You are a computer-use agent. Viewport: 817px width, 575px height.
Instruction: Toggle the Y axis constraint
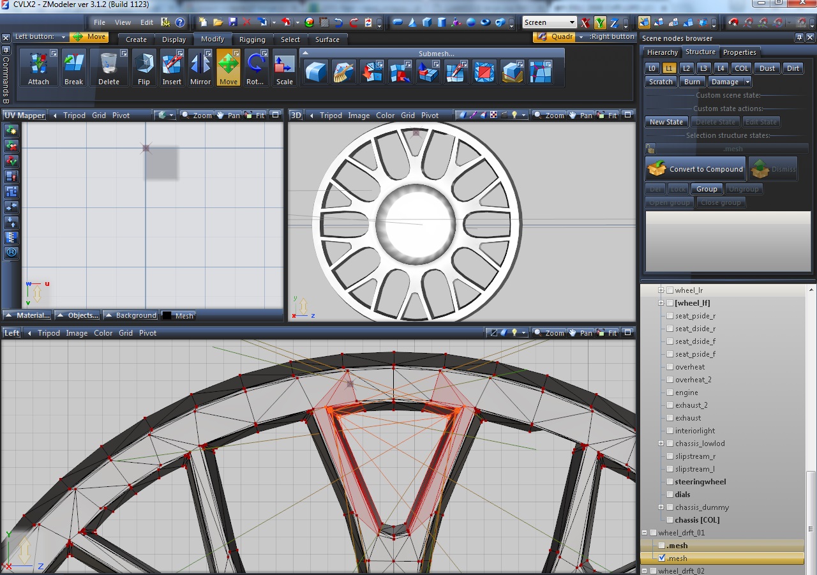(600, 23)
